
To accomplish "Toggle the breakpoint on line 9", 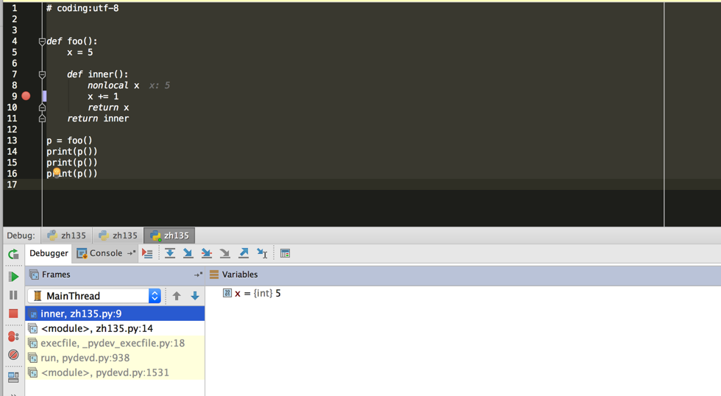I will tap(26, 96).
